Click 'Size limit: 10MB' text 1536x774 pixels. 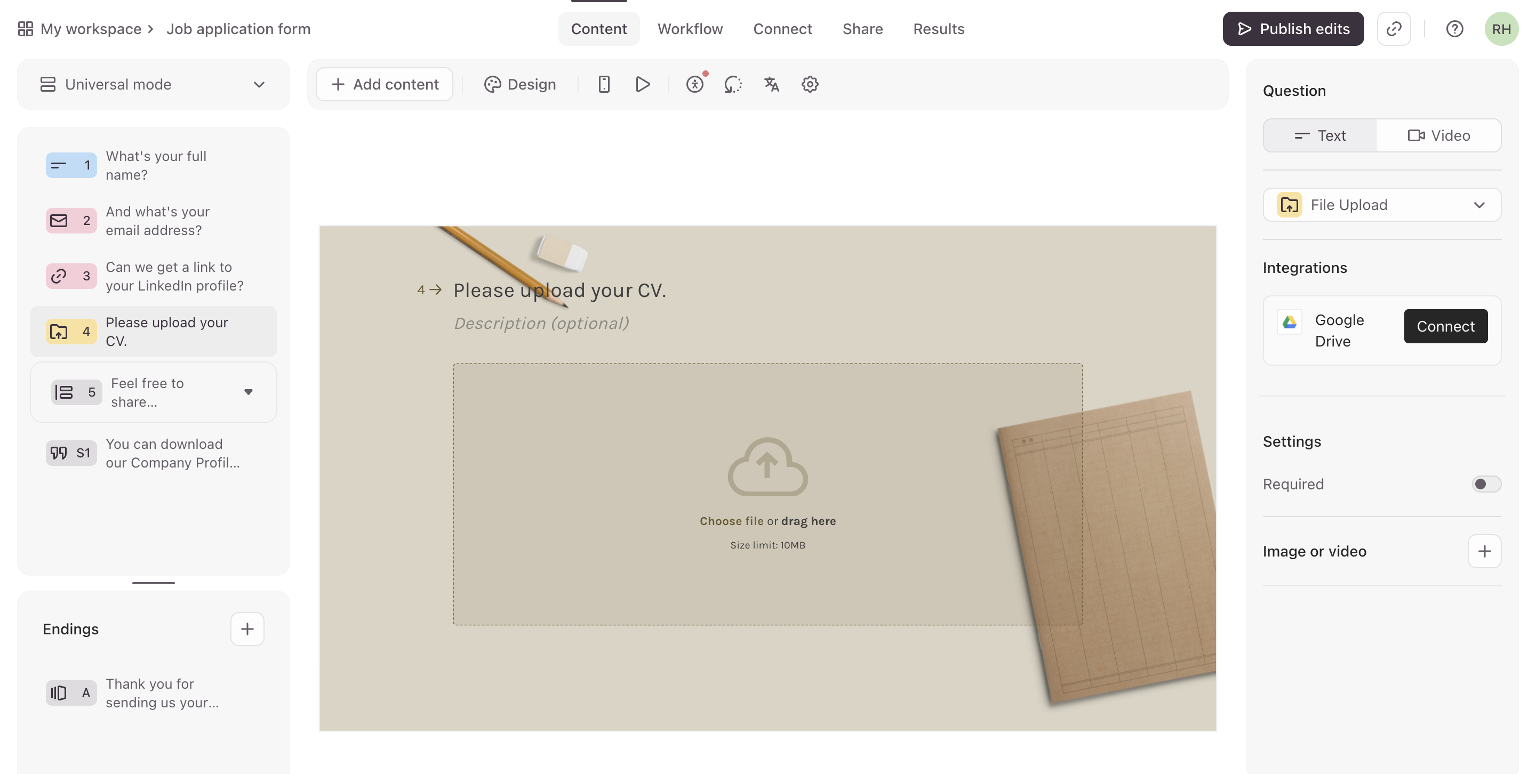click(767, 545)
